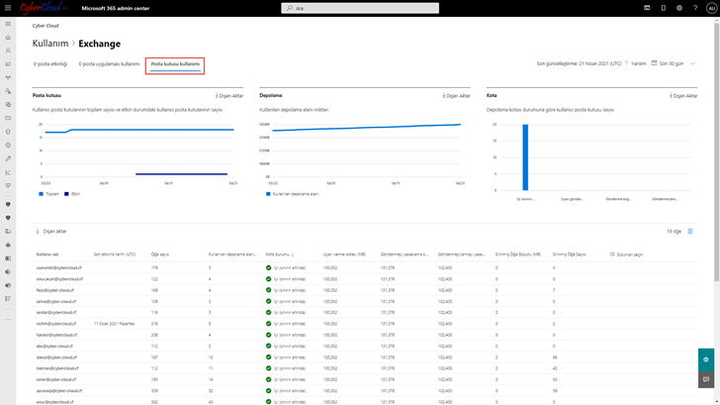Open Resources section in sidebar
720x405 pixels.
[8, 104]
